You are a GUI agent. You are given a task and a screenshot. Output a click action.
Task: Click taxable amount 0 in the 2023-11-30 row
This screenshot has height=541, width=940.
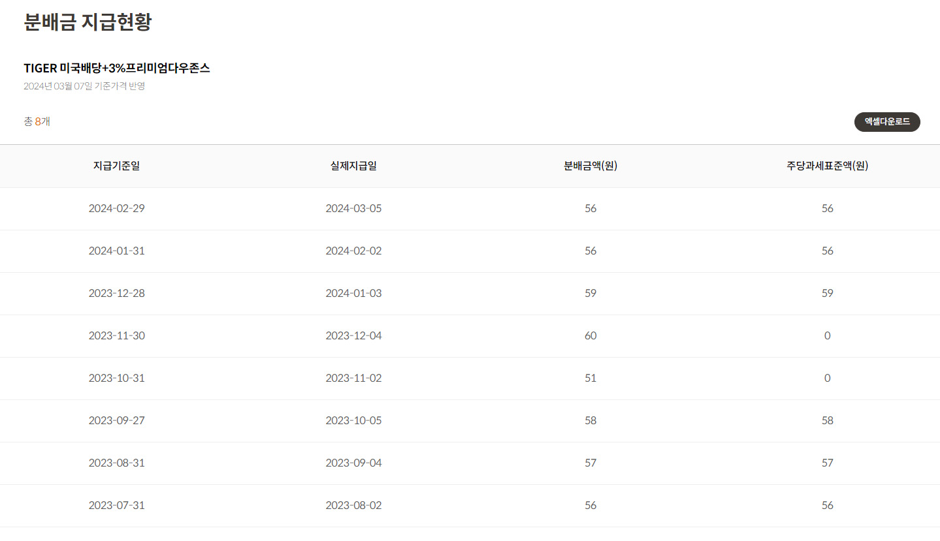pyautogui.click(x=828, y=336)
